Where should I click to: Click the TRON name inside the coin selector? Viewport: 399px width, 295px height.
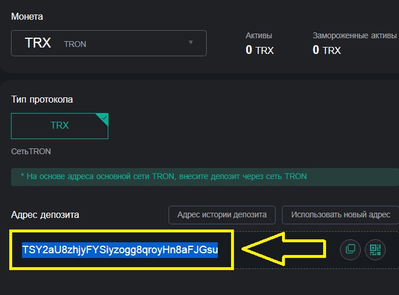click(x=75, y=44)
